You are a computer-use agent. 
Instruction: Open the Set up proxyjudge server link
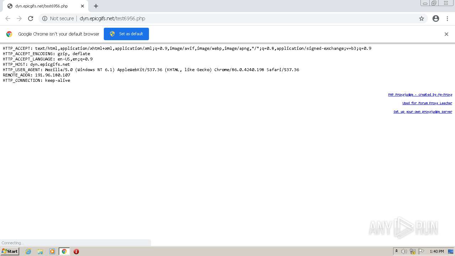423,112
